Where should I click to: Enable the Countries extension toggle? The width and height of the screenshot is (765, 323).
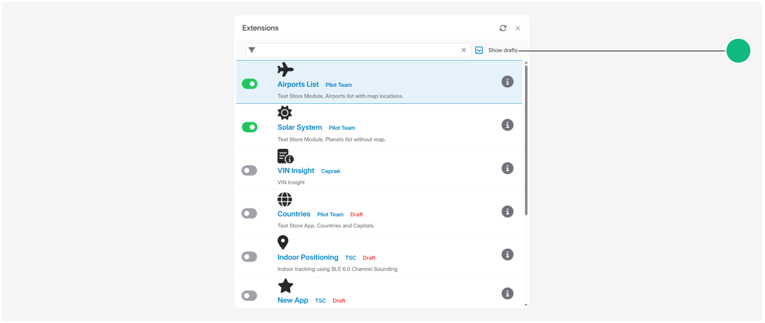tap(250, 213)
